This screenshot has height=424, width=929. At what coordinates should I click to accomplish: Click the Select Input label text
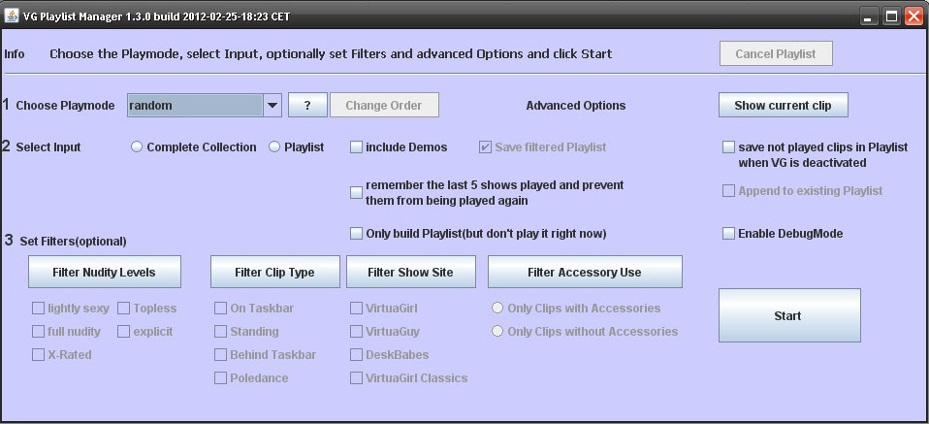pyautogui.click(x=48, y=147)
